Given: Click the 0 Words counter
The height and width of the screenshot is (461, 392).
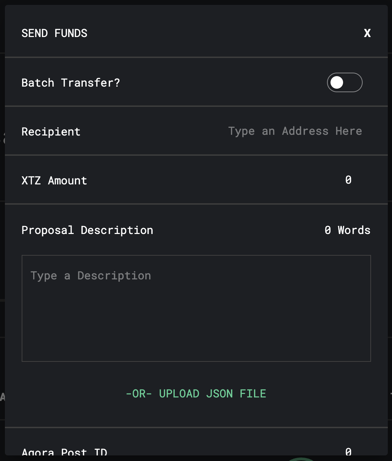Looking at the screenshot, I should (347, 230).
